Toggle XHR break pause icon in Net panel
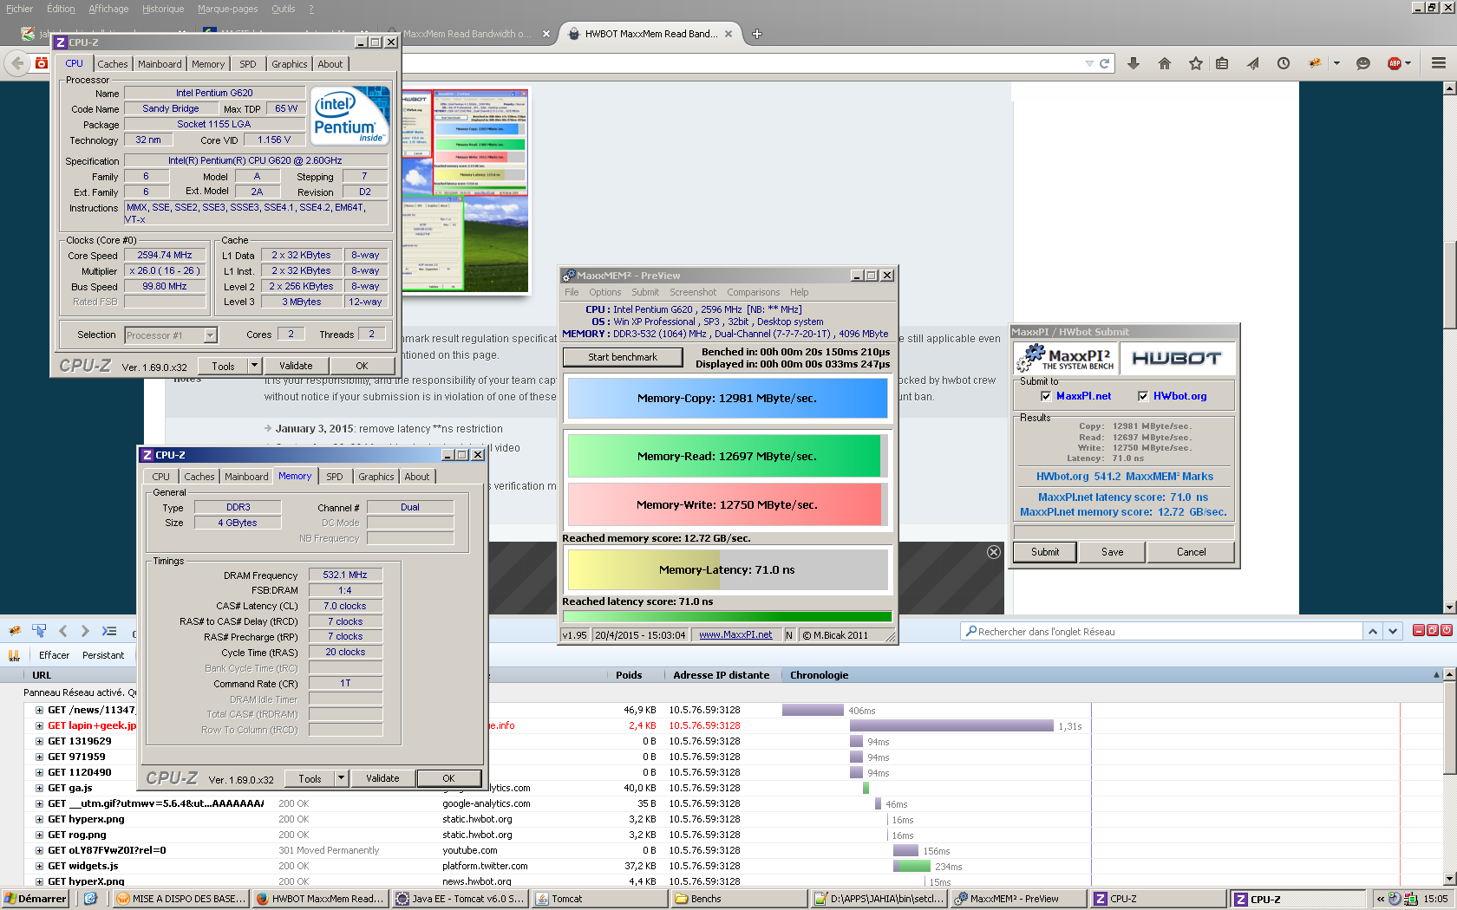1457x910 pixels. (x=14, y=655)
